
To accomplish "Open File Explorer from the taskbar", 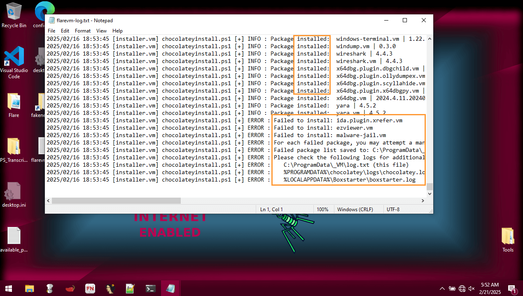I will pos(29,288).
